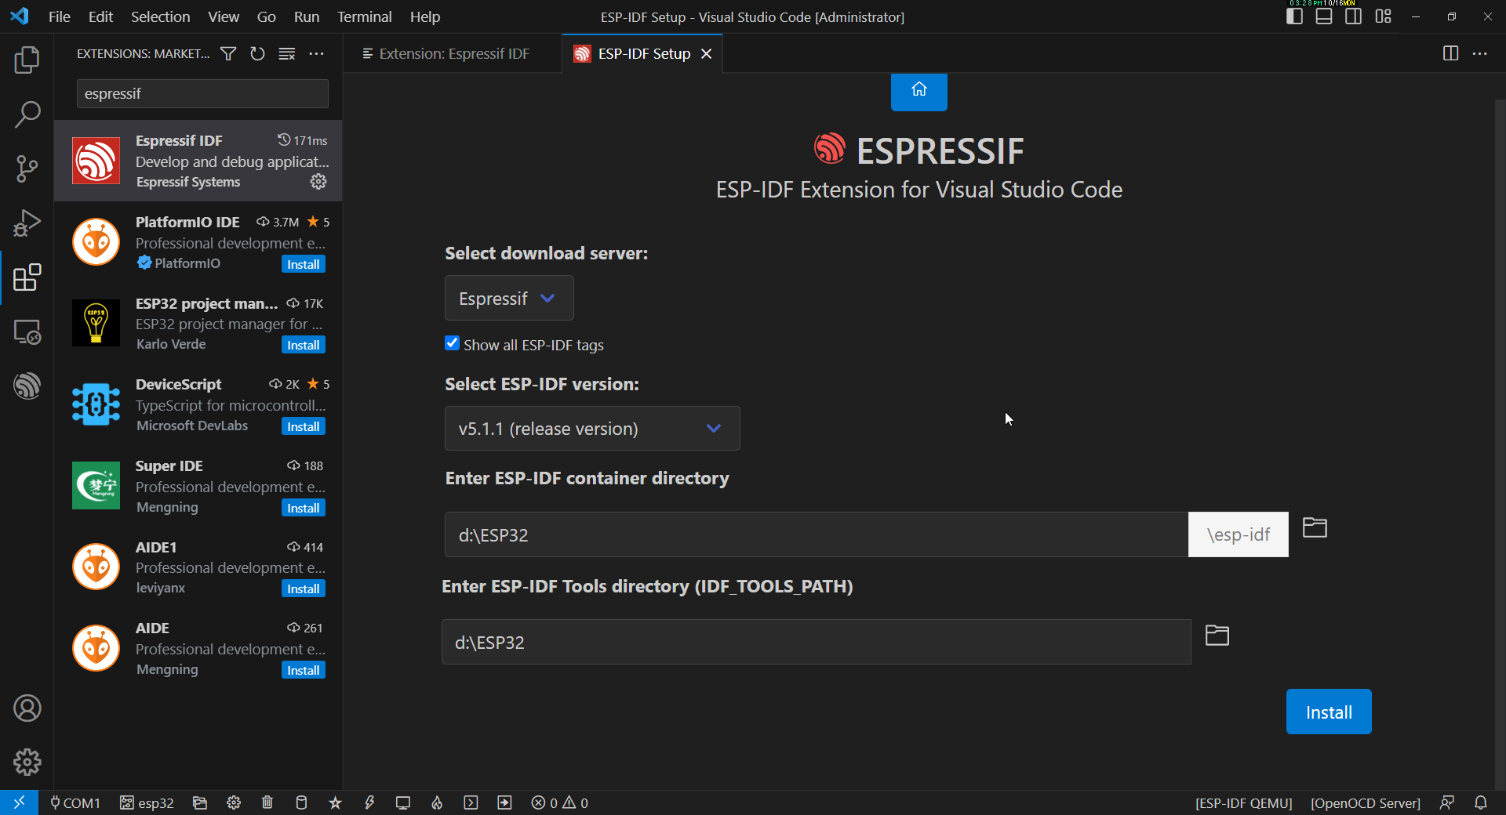1506x815 pixels.
Task: Click feedback icon in status bar
Action: 1447,802
